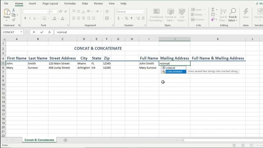Switch to the Formulas tab
This screenshot has height=148, width=263.
point(70,3)
